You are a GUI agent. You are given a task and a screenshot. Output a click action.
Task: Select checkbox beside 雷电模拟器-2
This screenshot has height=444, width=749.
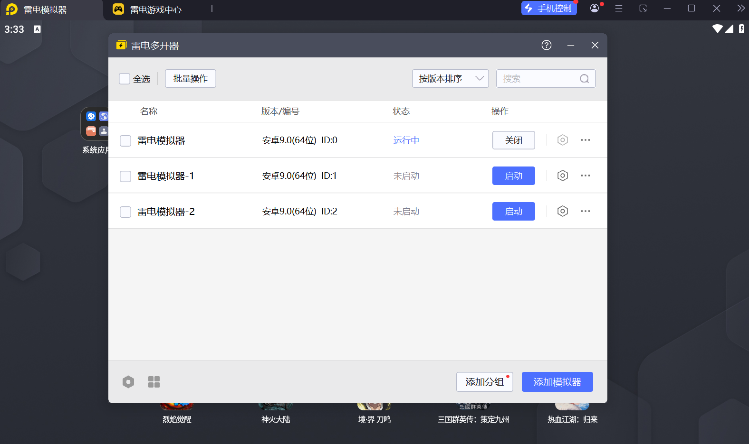125,212
